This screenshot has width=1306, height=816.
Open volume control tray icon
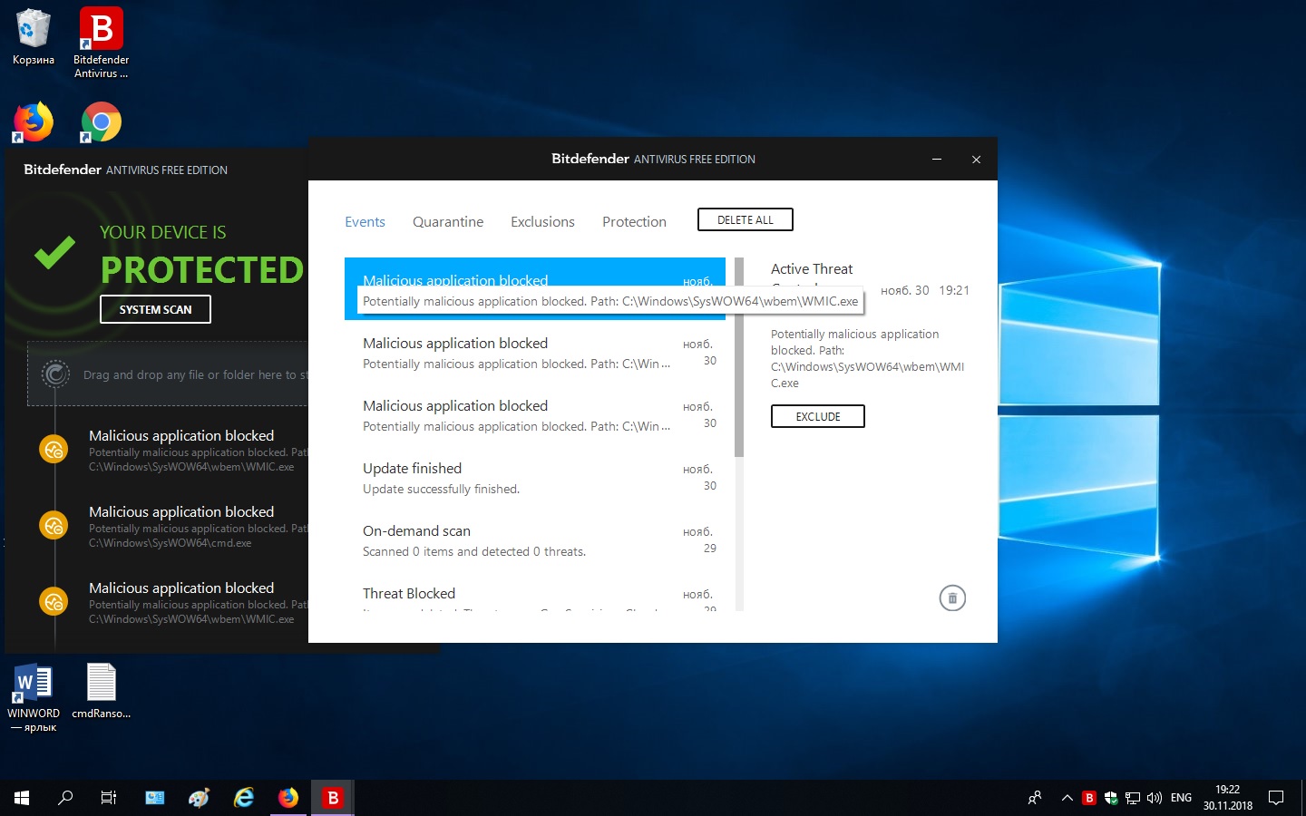click(1154, 798)
